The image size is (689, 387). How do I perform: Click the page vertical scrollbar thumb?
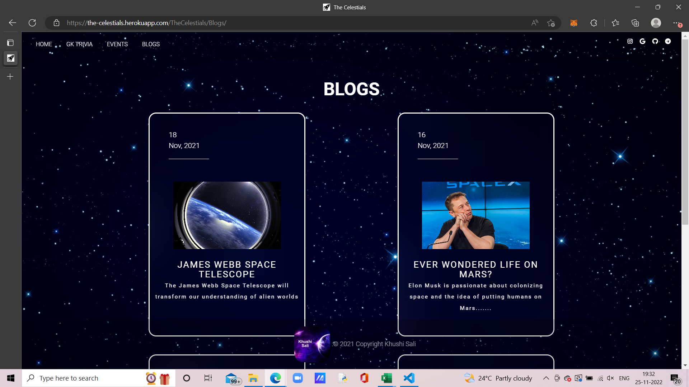point(685,133)
